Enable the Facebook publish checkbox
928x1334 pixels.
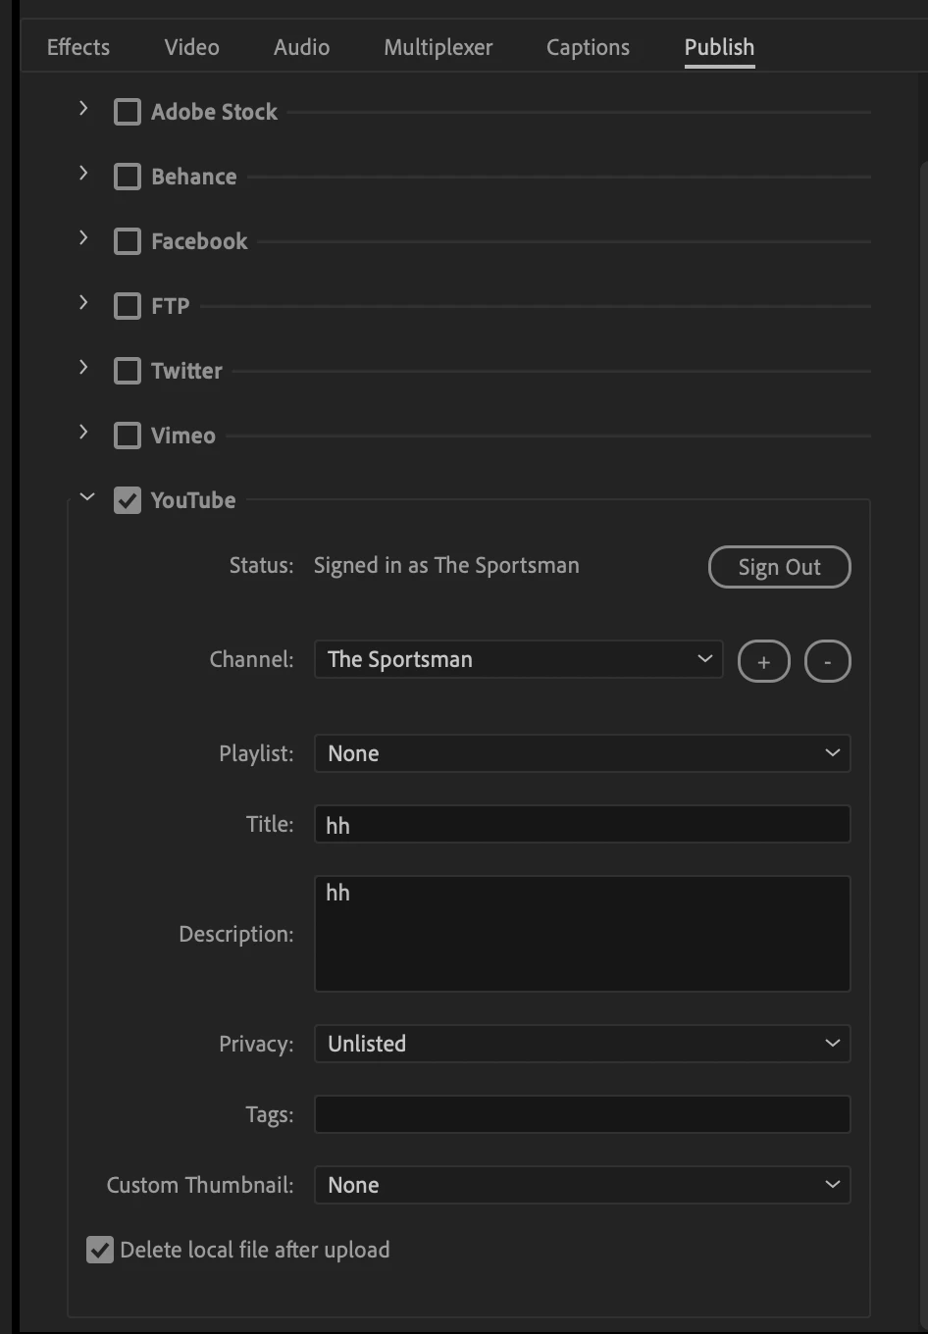pos(128,241)
